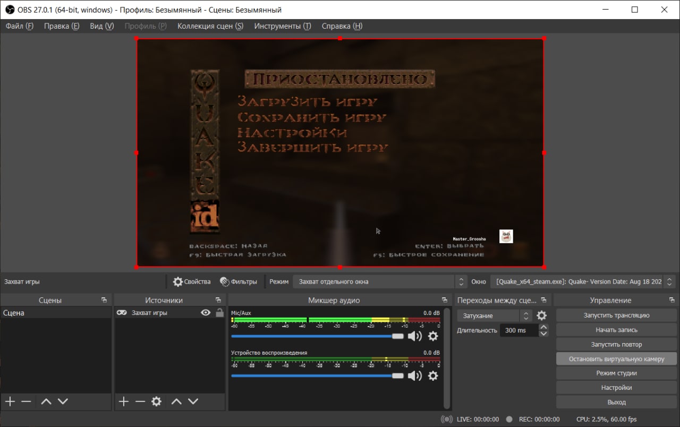Click Запустить трансляцию to start streaming
This screenshot has width=680, height=427.
pyautogui.click(x=616, y=315)
